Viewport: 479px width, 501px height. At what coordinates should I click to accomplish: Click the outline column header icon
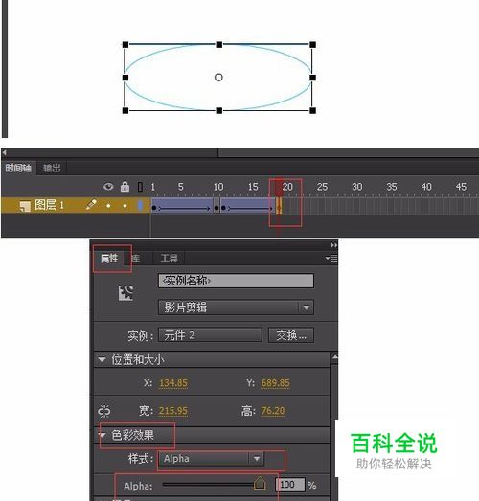pos(140,187)
